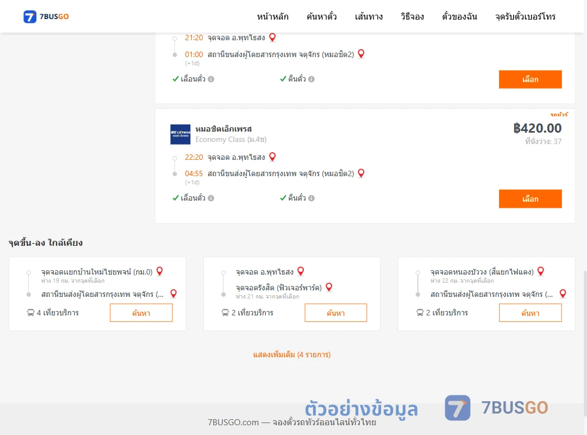Show destination pin in the บ้านใหม่ไชยพจน์ card
The height and width of the screenshot is (435, 587).
tap(173, 294)
